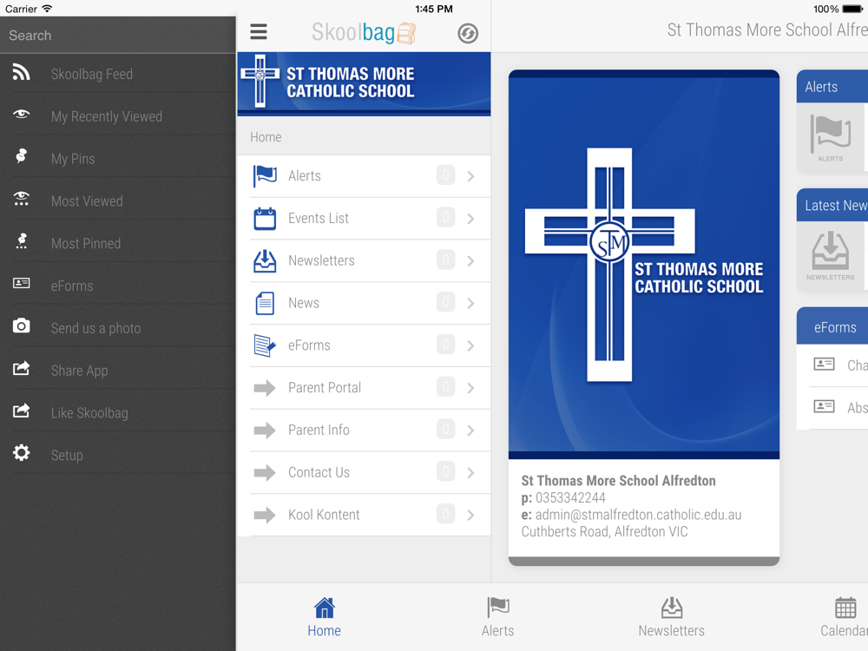The image size is (868, 651).
Task: Tap Latest News card header
Action: pyautogui.click(x=832, y=206)
